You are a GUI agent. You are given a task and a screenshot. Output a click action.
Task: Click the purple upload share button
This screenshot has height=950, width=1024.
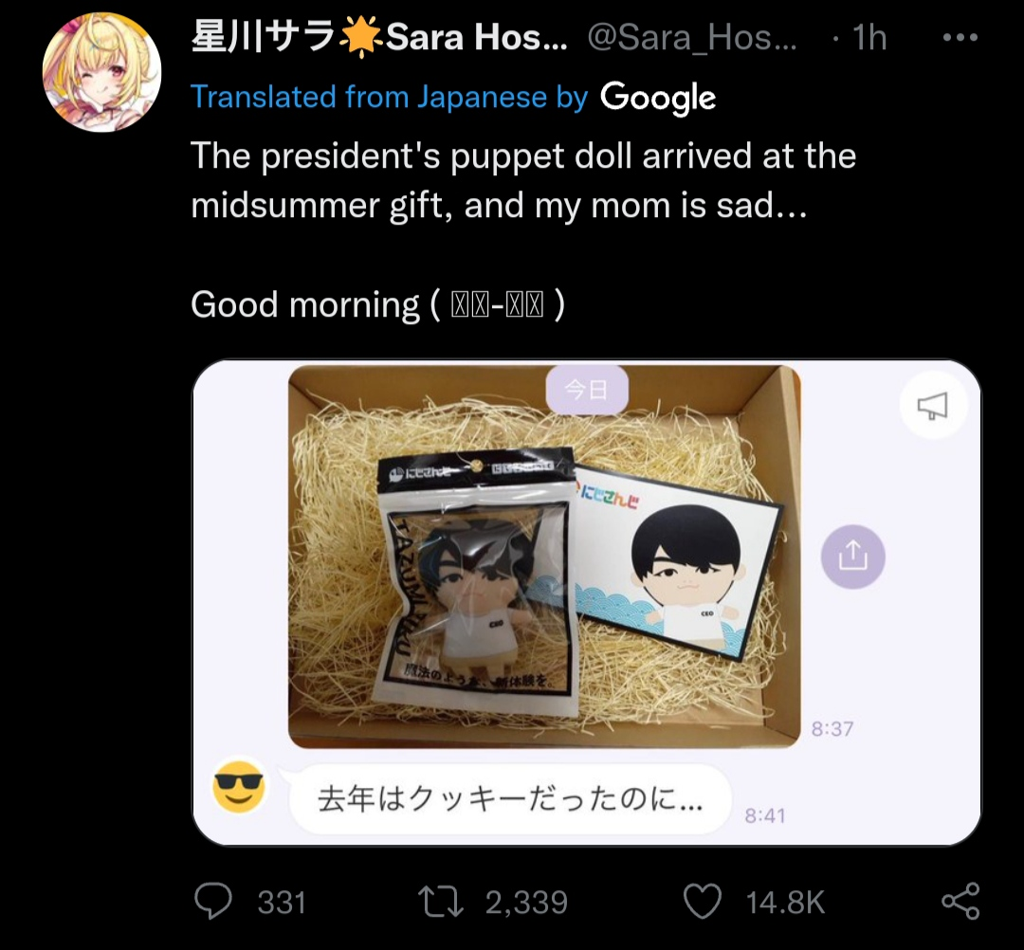pyautogui.click(x=853, y=557)
